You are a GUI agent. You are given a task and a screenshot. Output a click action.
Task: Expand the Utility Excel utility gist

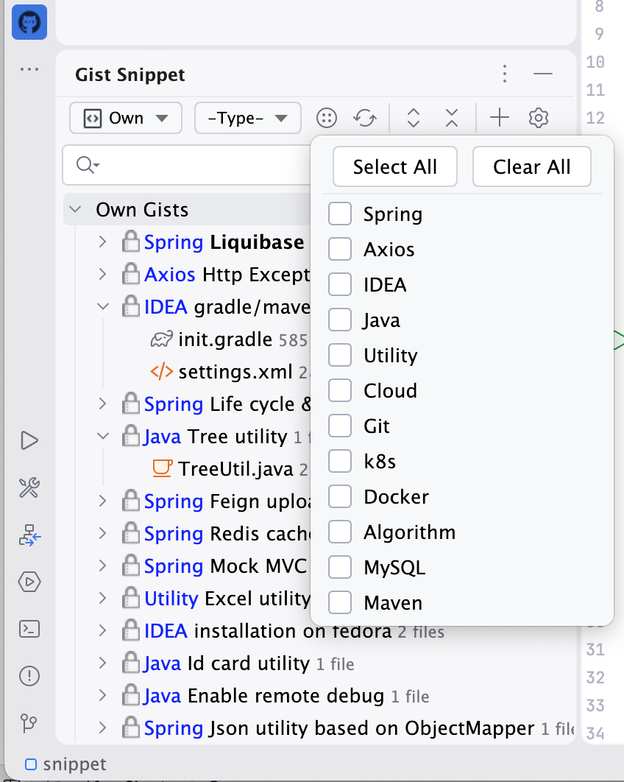point(102,599)
